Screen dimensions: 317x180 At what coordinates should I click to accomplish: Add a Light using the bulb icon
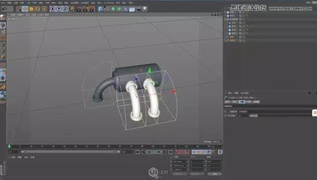tap(145, 9)
